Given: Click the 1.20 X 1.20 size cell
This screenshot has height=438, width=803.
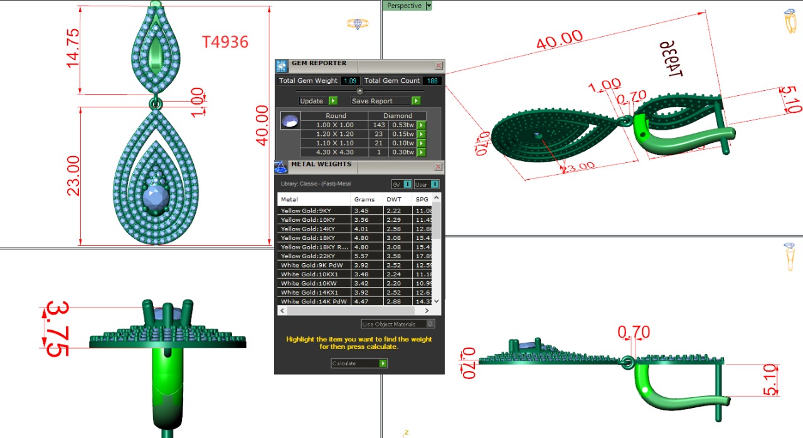Looking at the screenshot, I should tap(336, 134).
